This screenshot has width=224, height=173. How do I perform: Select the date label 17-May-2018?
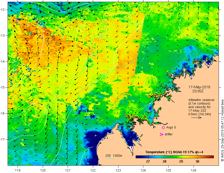(199, 87)
